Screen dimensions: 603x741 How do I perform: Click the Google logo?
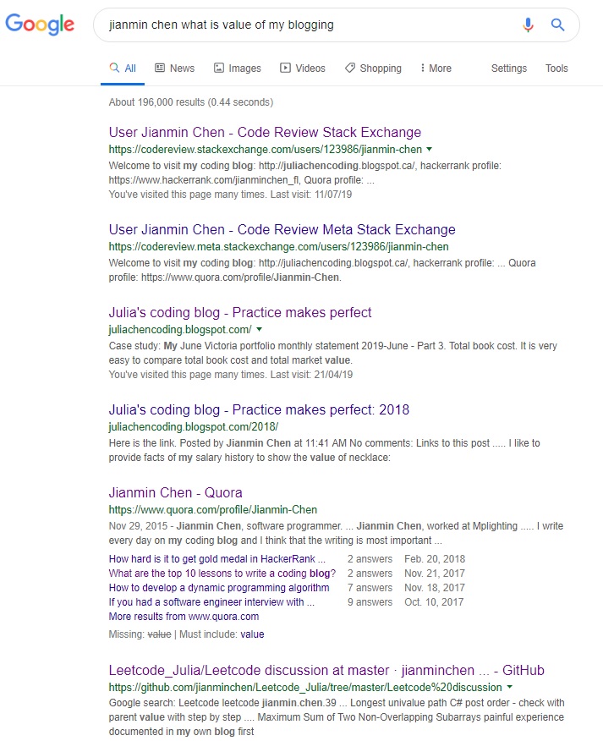click(40, 24)
